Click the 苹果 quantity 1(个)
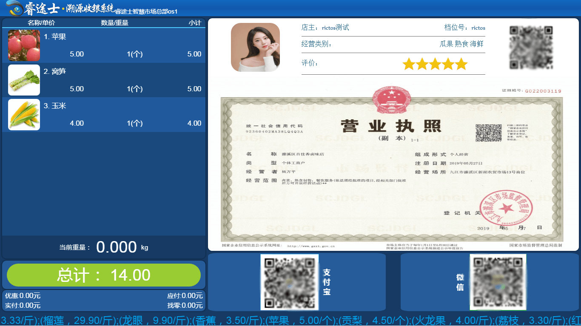The height and width of the screenshot is (326, 581). [x=135, y=54]
